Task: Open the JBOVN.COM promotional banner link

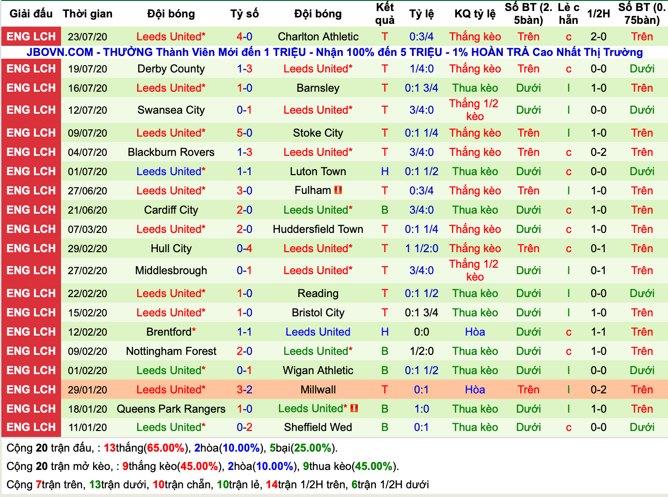Action: tap(334, 52)
